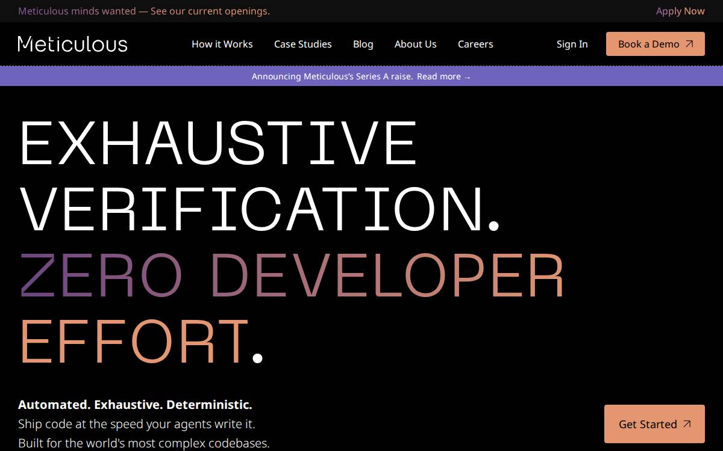Go to Case Studies
Screen dimensions: 723x451
(x=303, y=44)
